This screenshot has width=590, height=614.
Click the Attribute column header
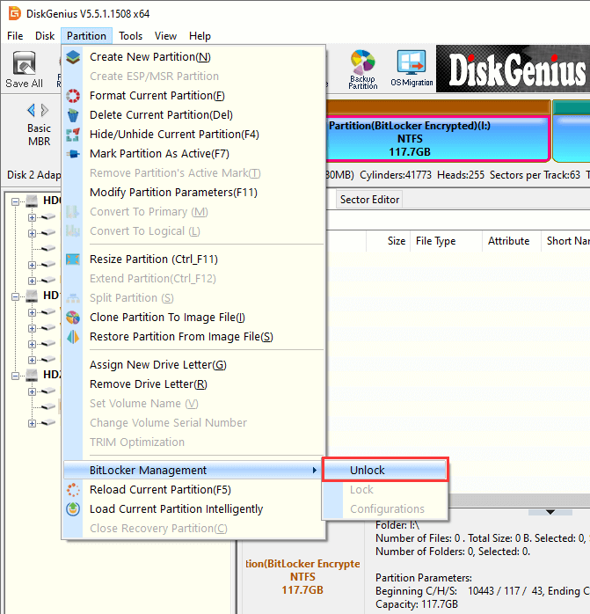(x=508, y=241)
